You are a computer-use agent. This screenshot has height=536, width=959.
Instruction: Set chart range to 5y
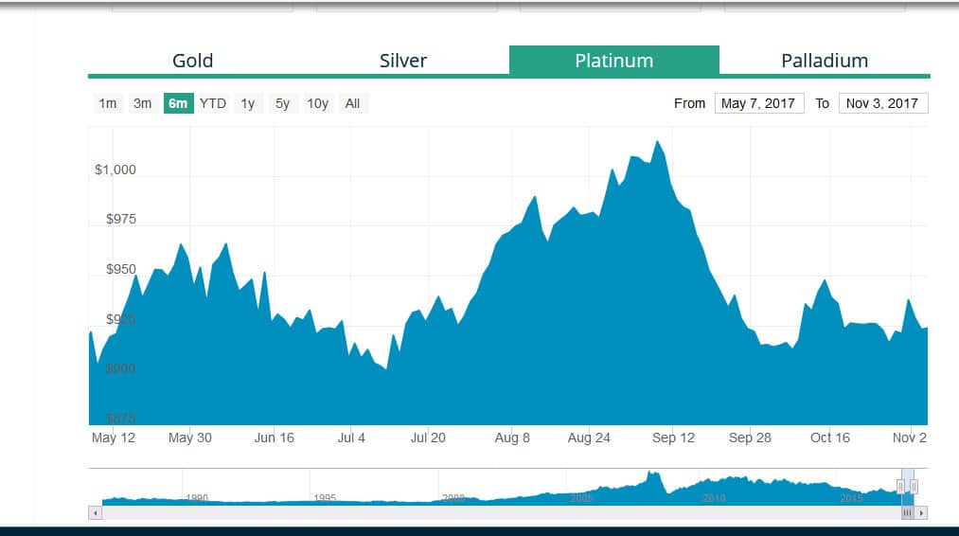click(282, 103)
